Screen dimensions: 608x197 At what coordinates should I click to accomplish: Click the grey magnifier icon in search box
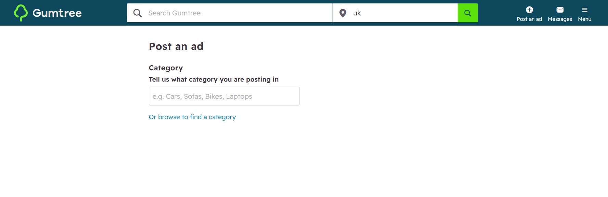pos(138,13)
